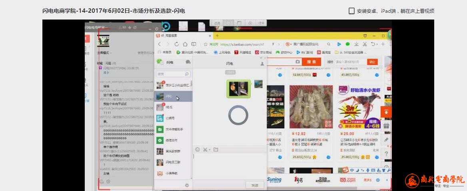467x191 pixels.
Task: Open the 游戏中心 bookmark
Action: (284, 52)
